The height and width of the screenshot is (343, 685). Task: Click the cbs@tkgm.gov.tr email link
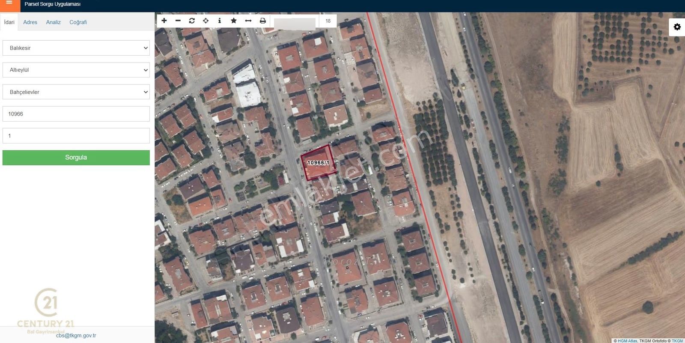coord(76,335)
